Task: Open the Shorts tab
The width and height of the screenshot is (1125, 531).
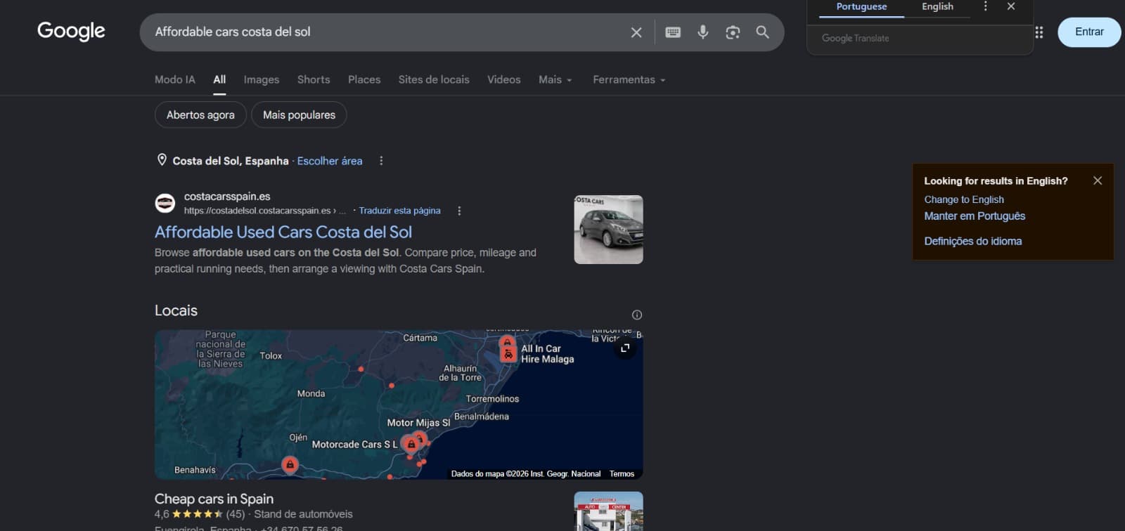Action: [x=314, y=80]
